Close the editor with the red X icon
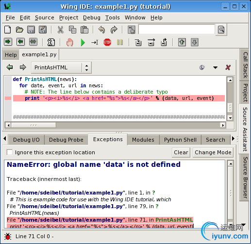 pos(228,67)
